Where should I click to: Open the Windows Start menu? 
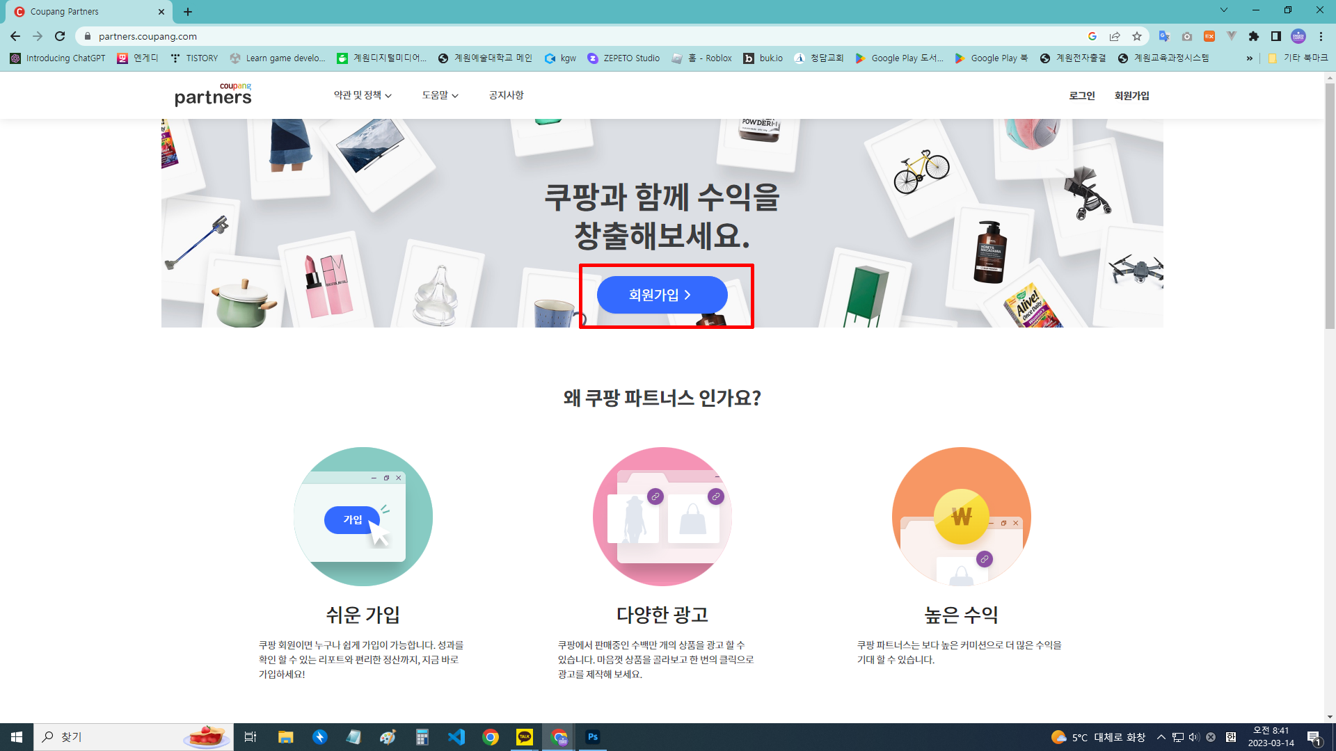[17, 737]
